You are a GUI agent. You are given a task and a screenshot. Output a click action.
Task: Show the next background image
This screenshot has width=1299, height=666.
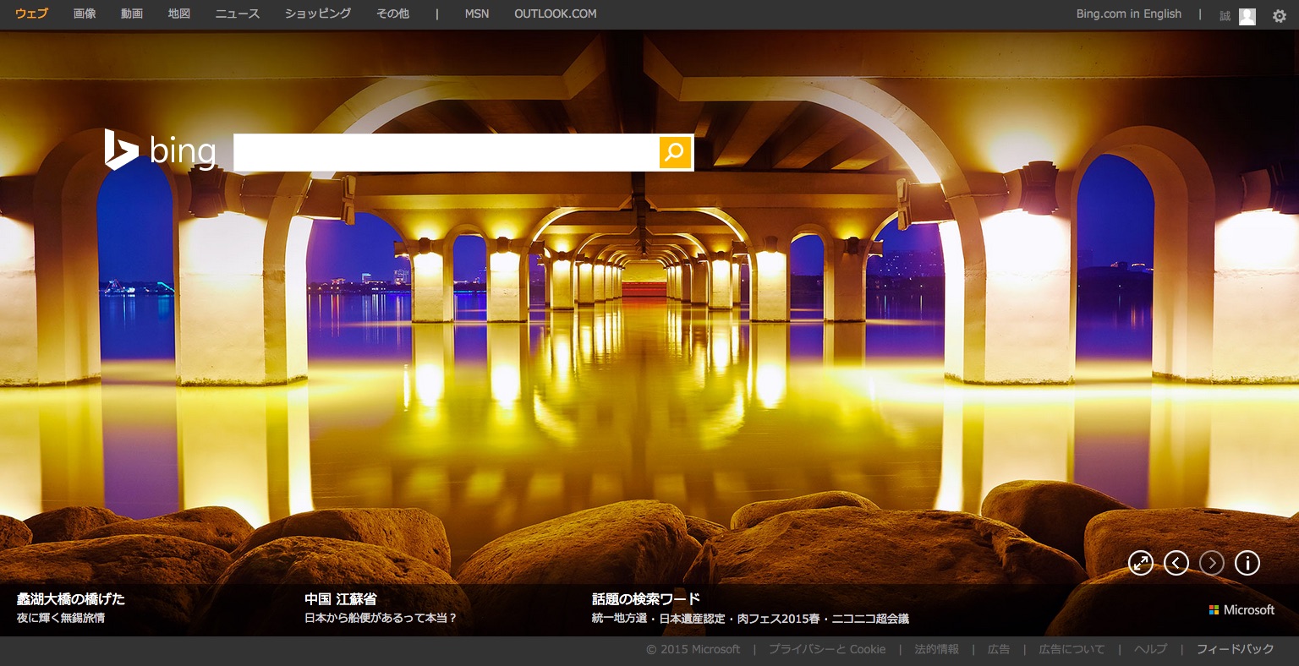coord(1212,563)
